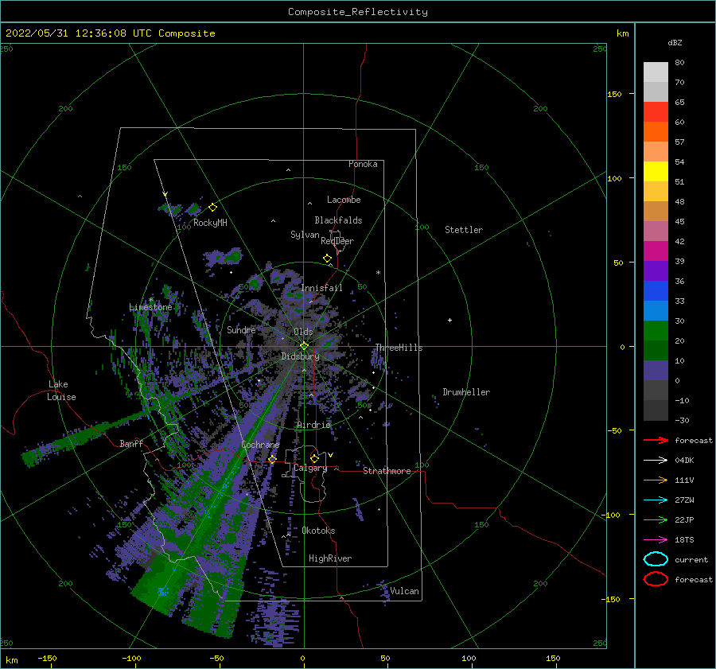Screen dimensions: 716x669
Task: Click the cyan 27ZW arrow in legend
Action: (656, 500)
